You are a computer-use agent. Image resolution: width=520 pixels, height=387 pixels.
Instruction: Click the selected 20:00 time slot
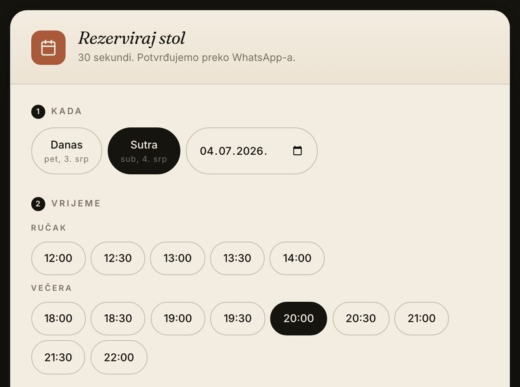click(x=298, y=318)
